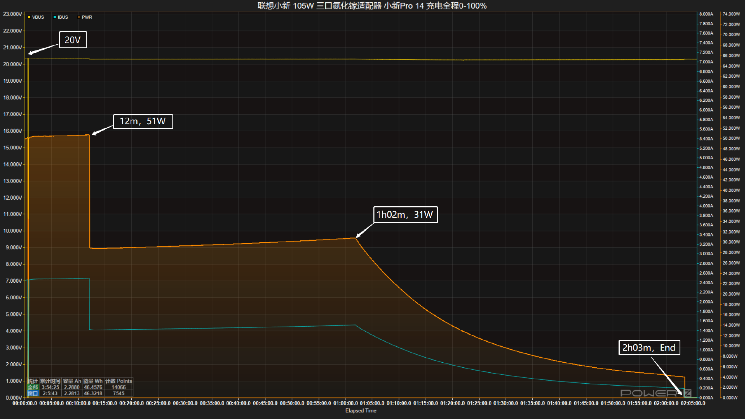Select the green 全部 statistics row label
Image resolution: width=746 pixels, height=419 pixels.
tap(33, 387)
